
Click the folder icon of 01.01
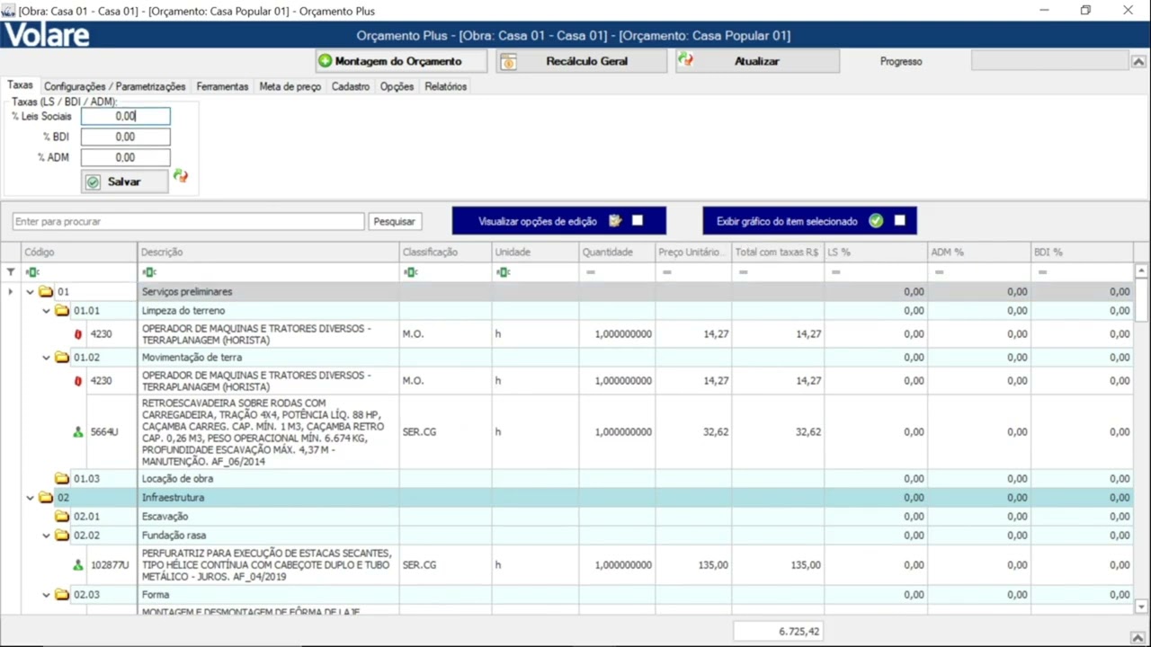tap(62, 310)
